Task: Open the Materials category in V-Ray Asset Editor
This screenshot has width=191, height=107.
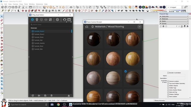Action: [x=33, y=20]
